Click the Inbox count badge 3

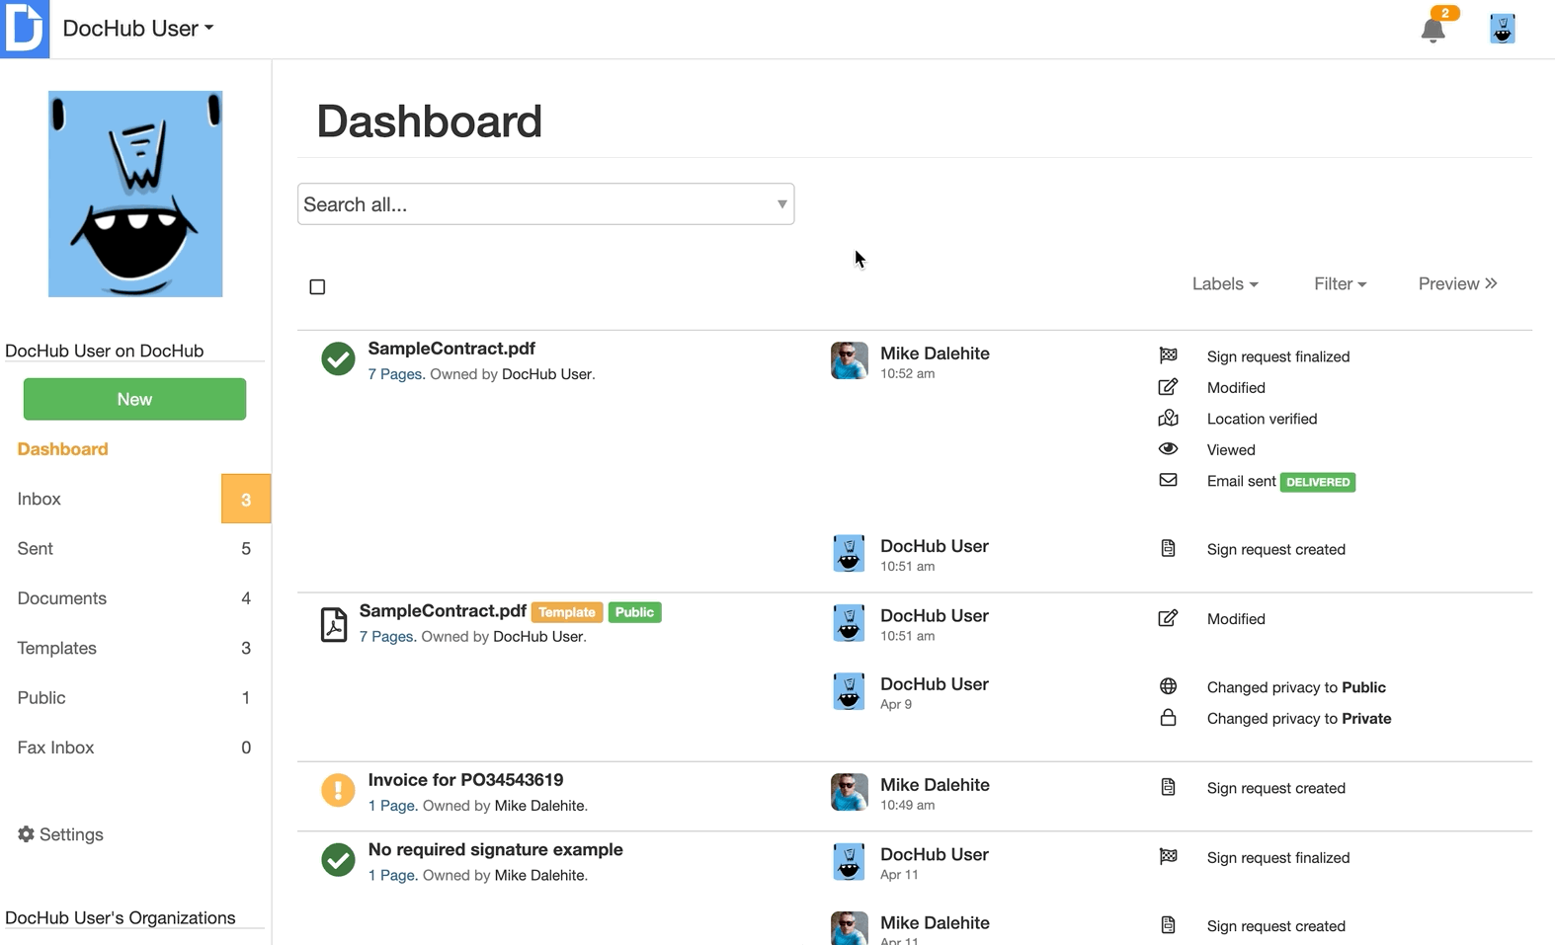(246, 499)
